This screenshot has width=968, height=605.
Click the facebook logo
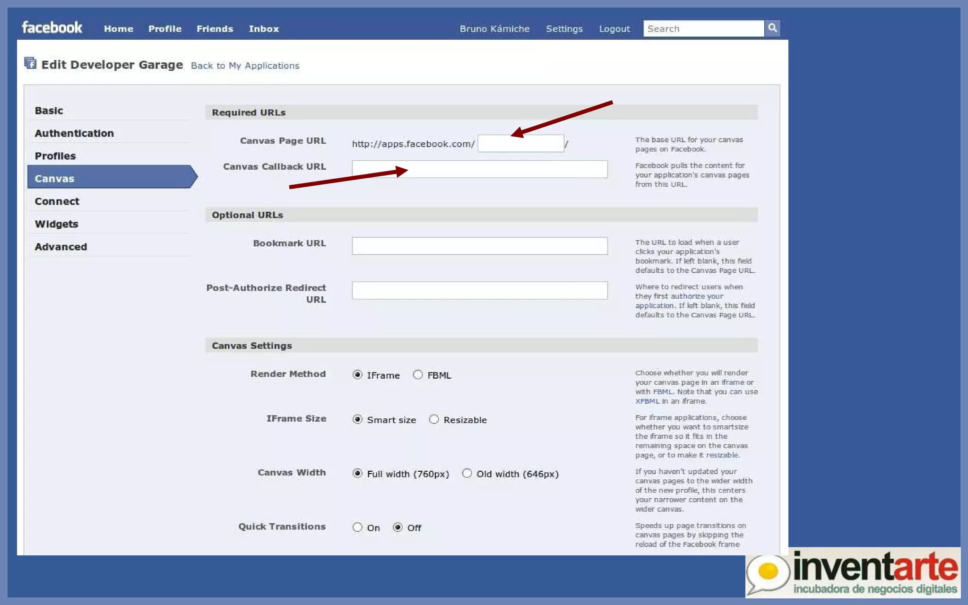tap(52, 27)
